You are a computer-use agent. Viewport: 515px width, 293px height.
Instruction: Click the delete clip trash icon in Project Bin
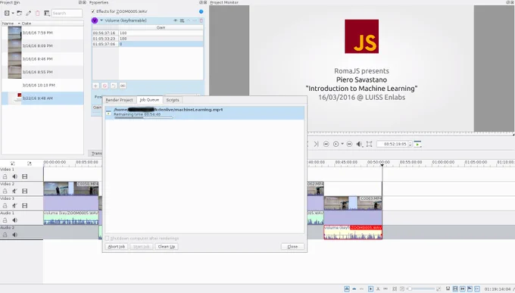pos(37,13)
